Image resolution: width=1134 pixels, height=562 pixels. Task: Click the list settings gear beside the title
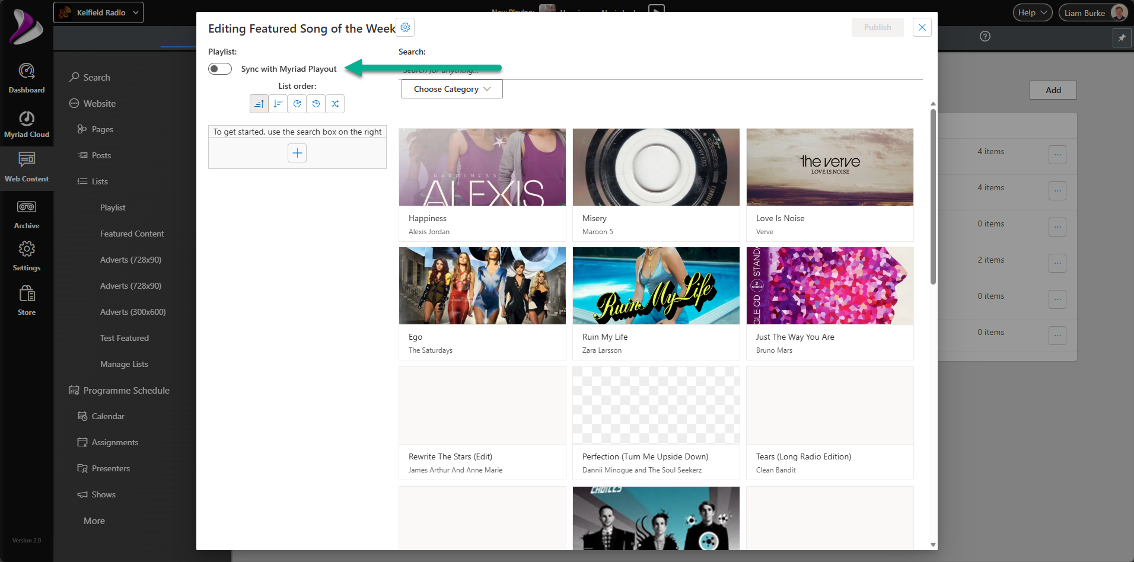tap(405, 27)
